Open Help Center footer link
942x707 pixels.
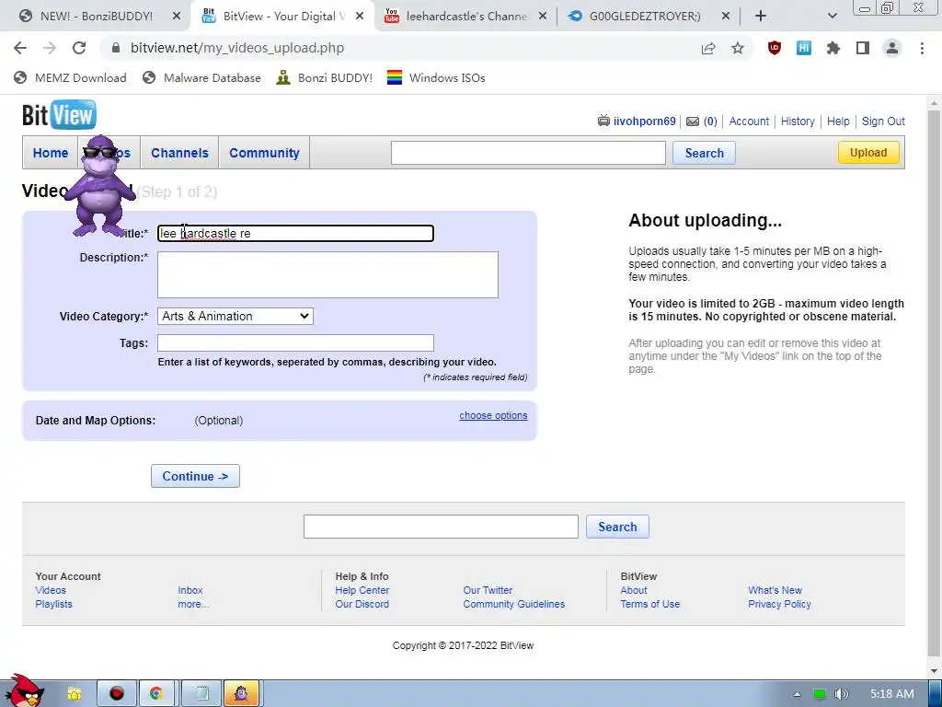pos(362,590)
